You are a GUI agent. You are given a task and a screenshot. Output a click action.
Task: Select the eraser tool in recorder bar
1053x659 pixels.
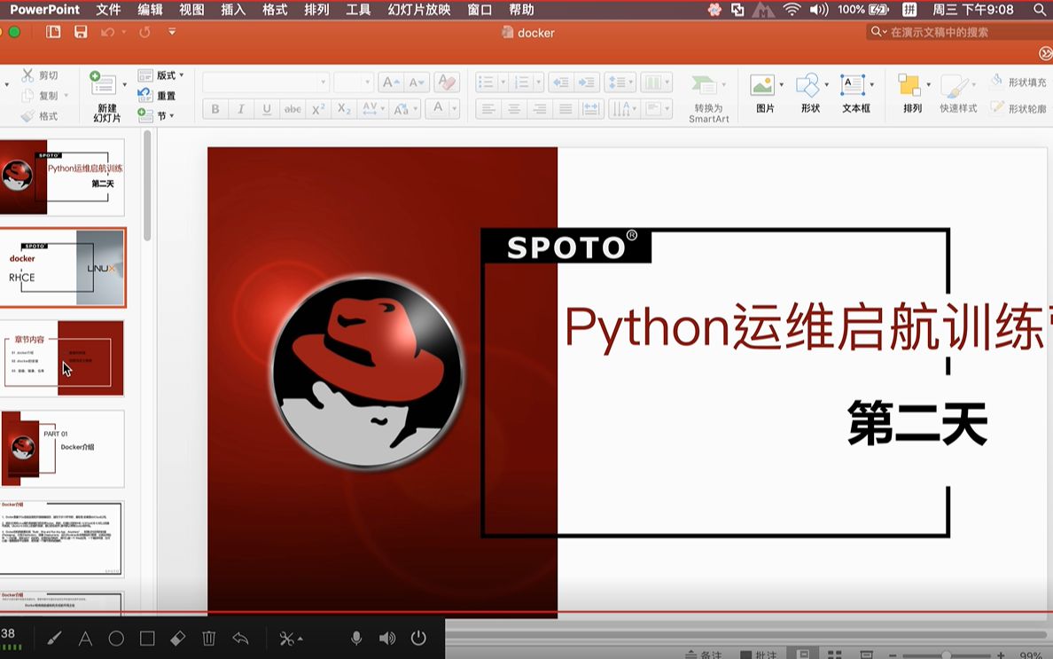(x=178, y=639)
